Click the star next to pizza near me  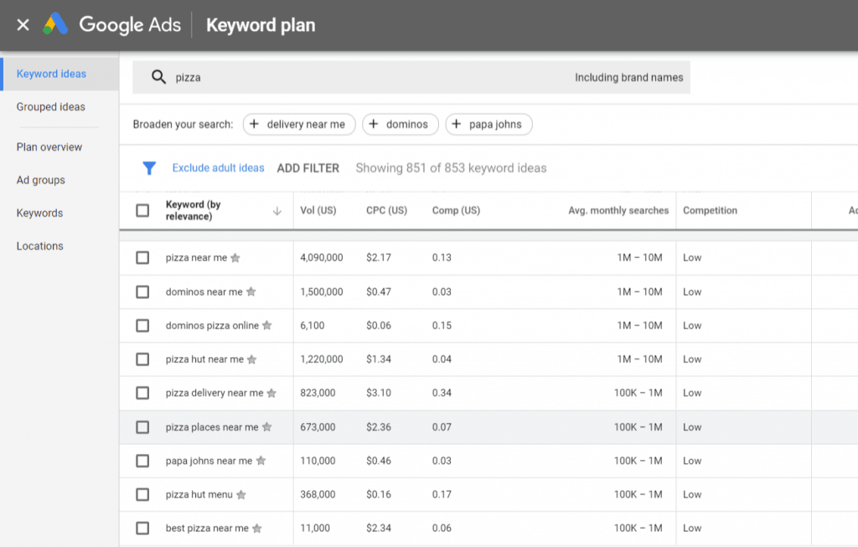click(235, 258)
